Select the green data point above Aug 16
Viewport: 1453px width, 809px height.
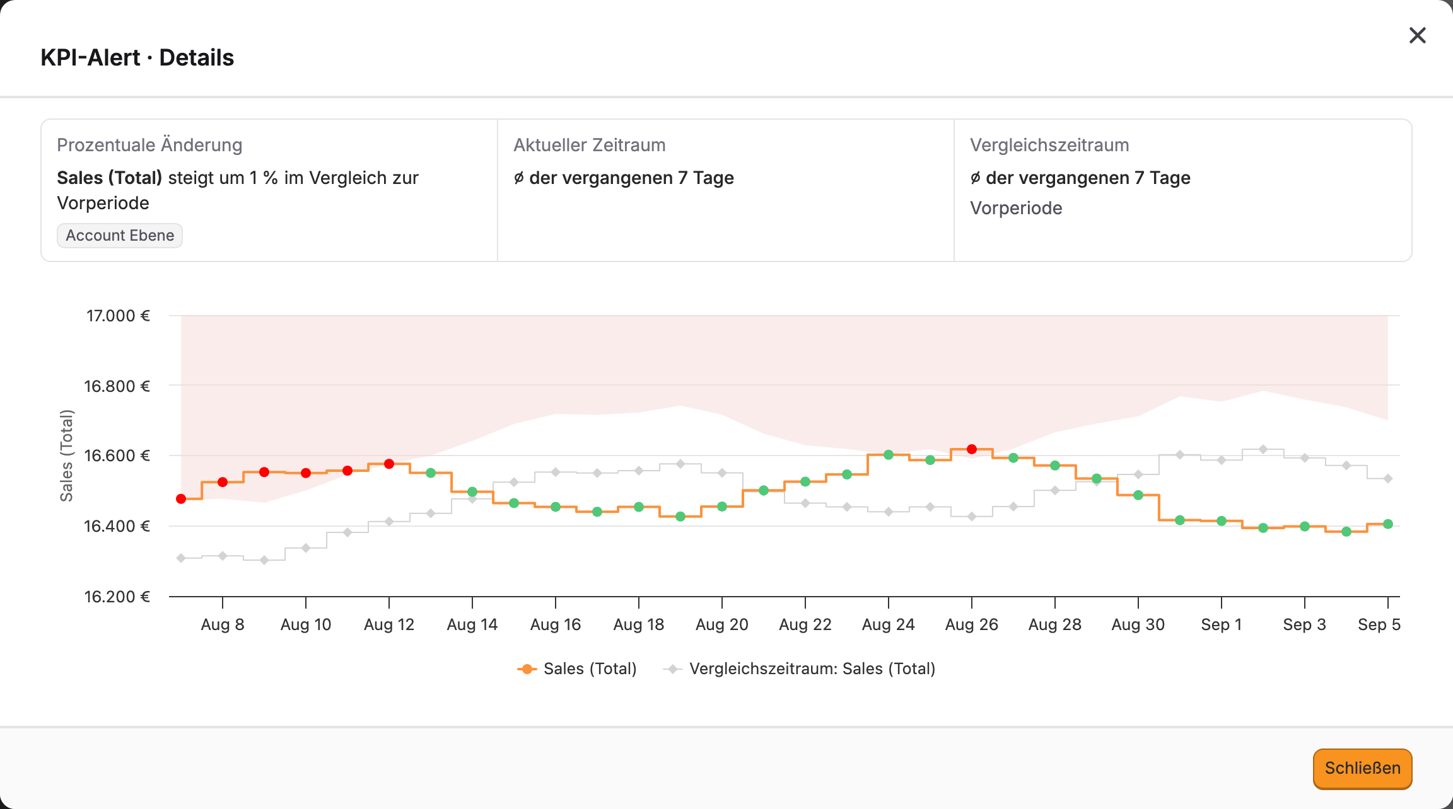pos(556,507)
